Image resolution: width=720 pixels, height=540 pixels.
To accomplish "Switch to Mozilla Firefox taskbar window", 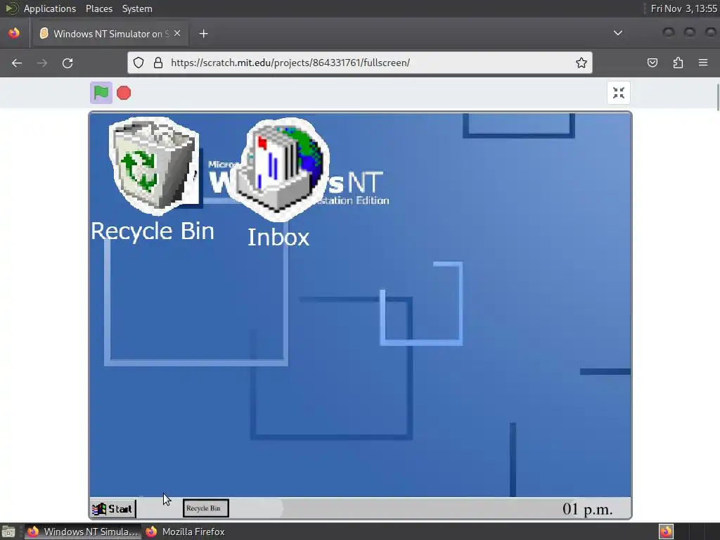I will point(185,532).
